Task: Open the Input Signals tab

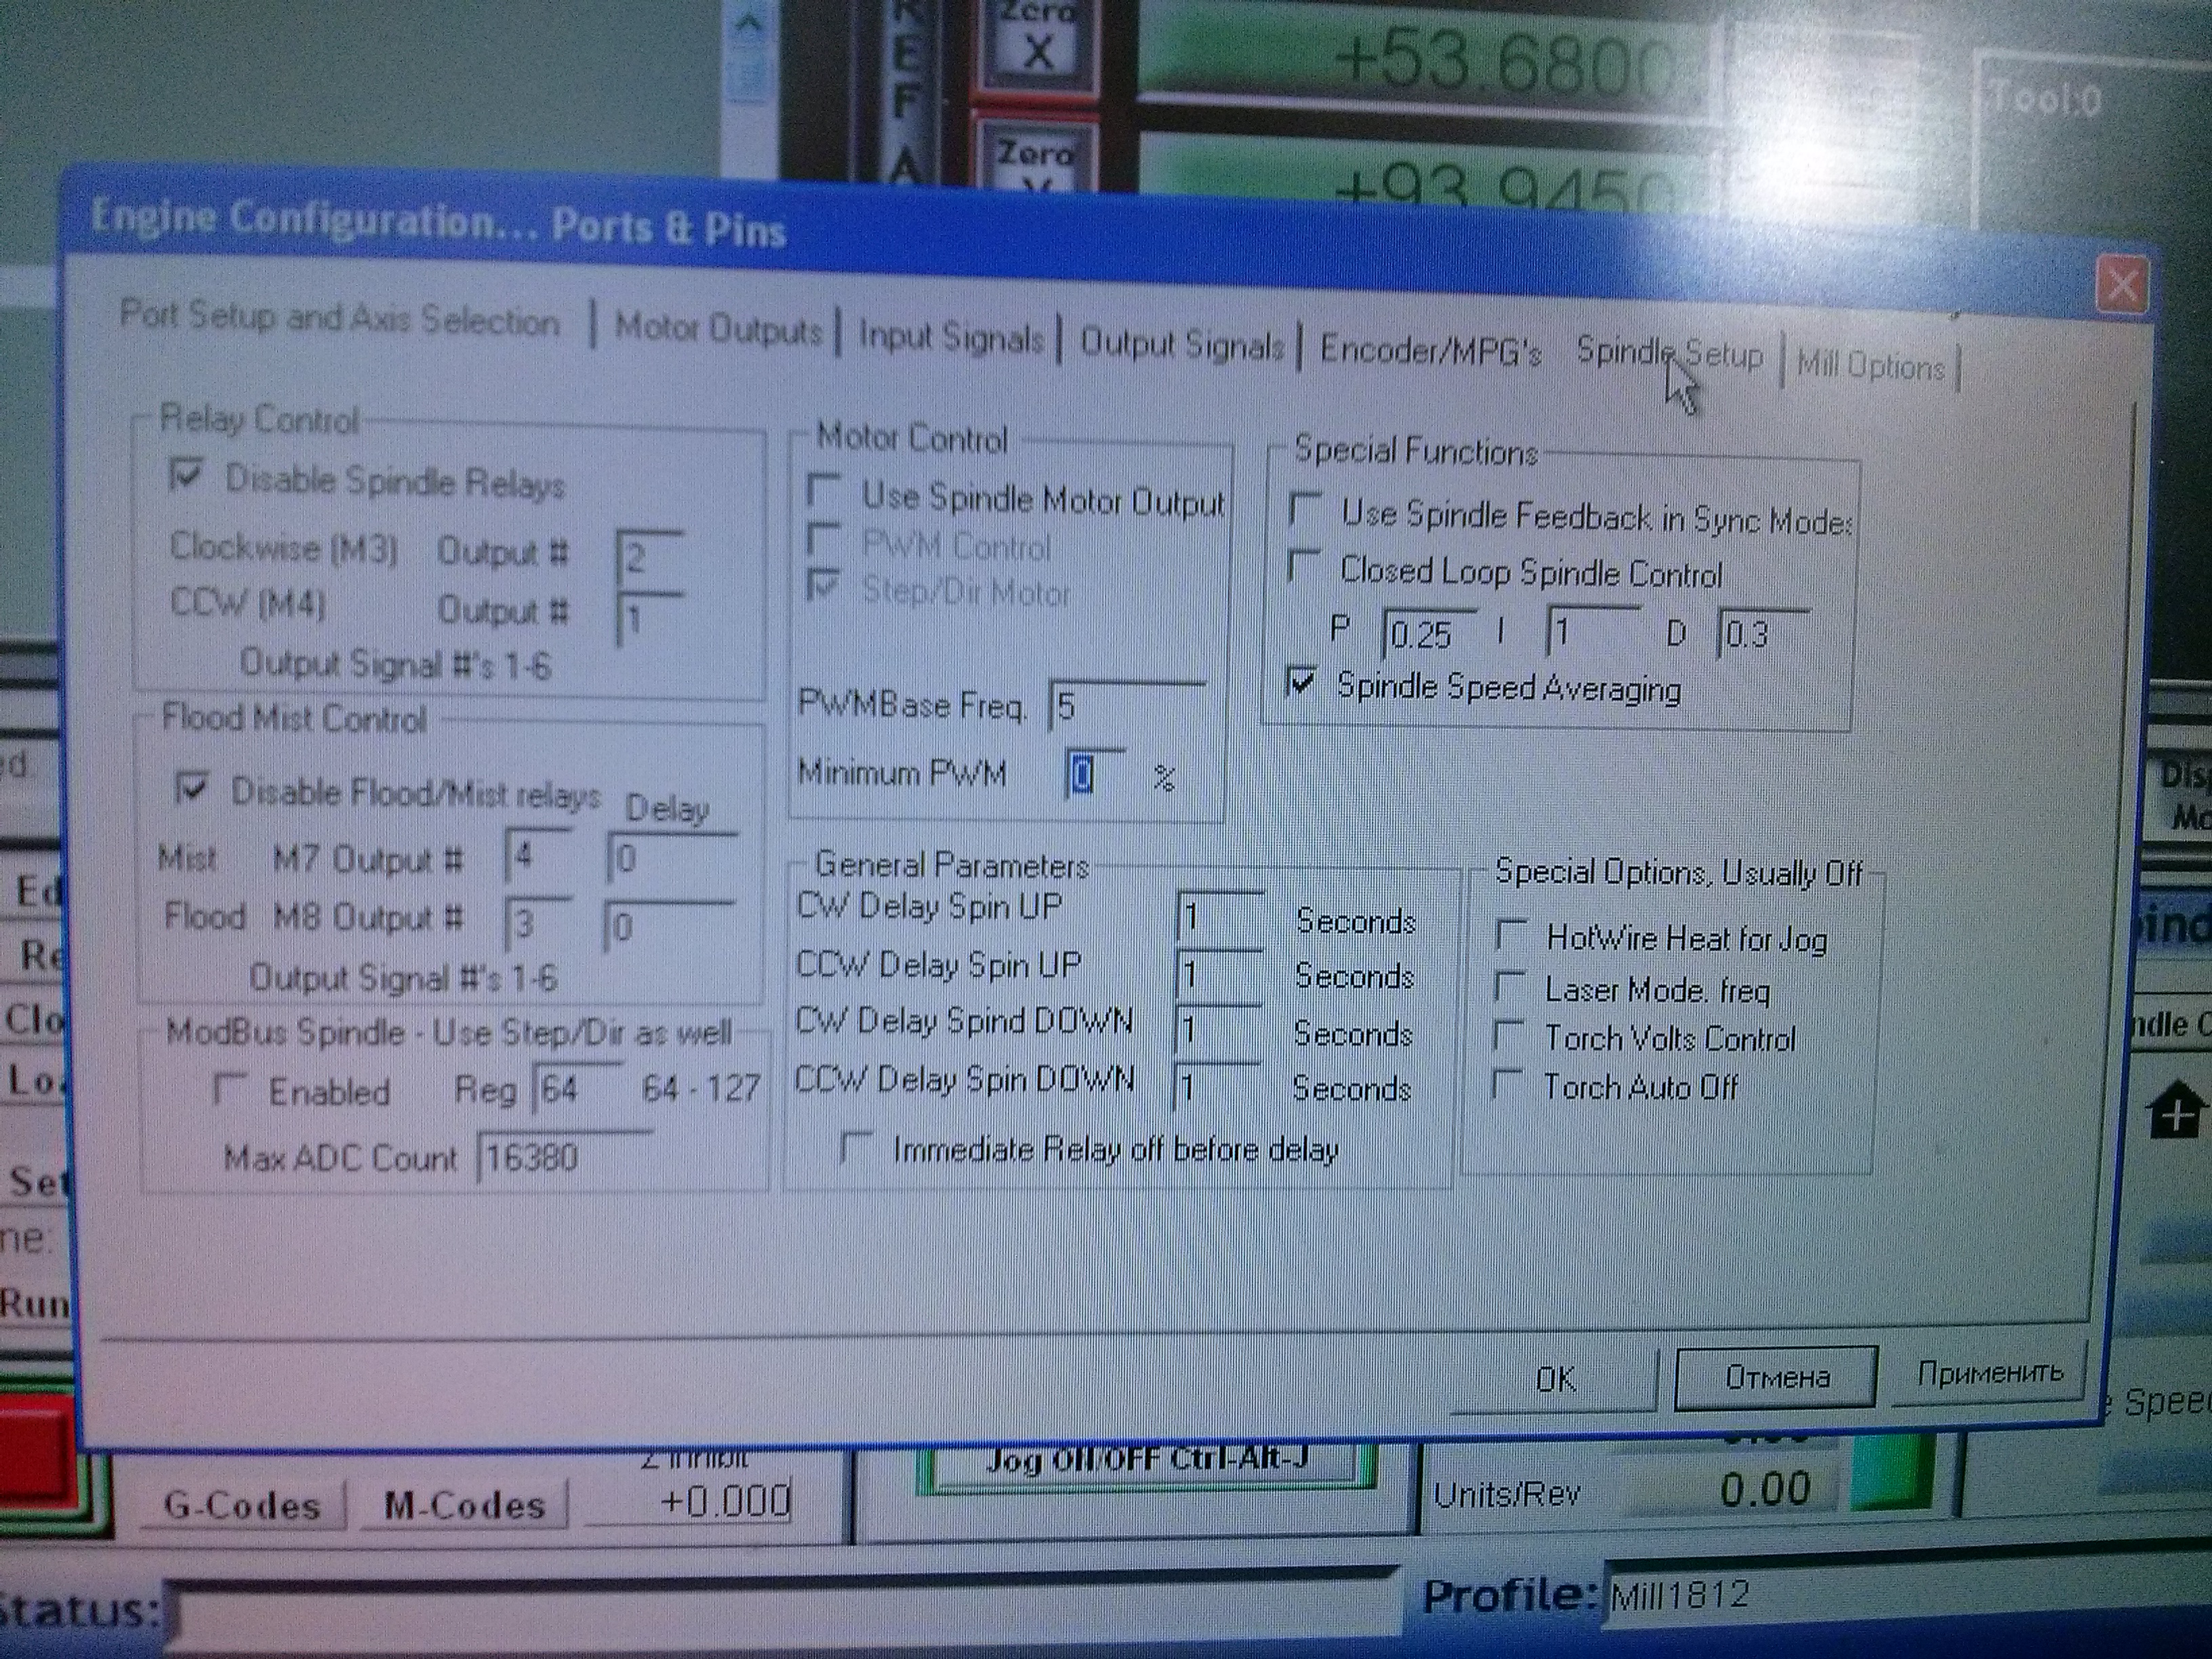Action: tap(950, 337)
